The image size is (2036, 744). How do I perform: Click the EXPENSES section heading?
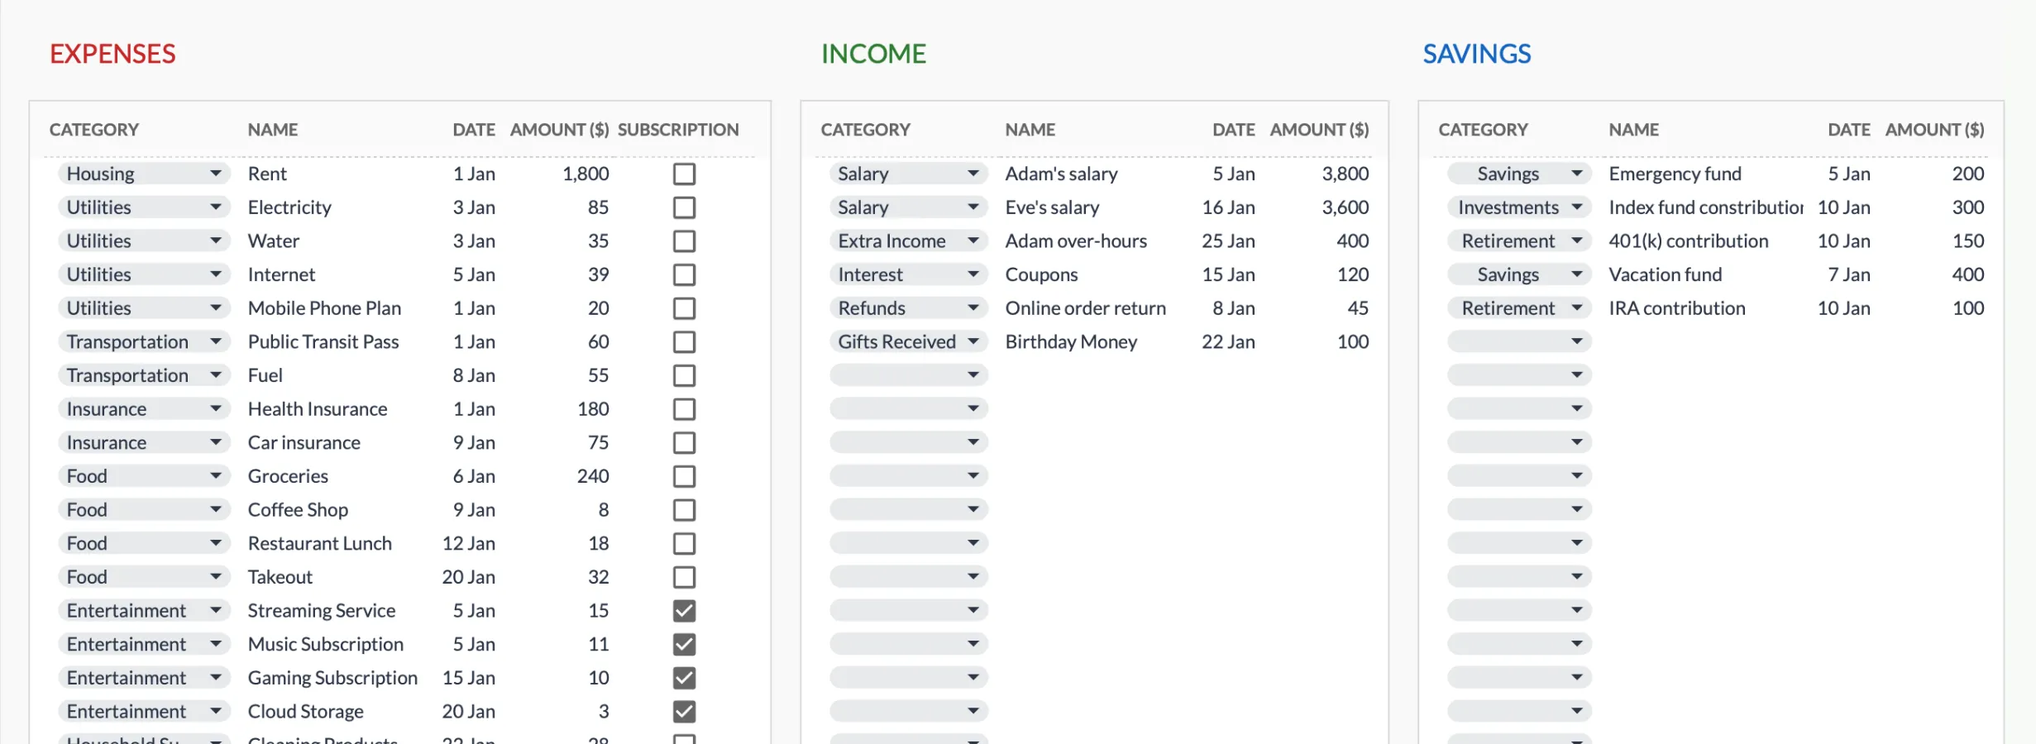click(x=112, y=54)
